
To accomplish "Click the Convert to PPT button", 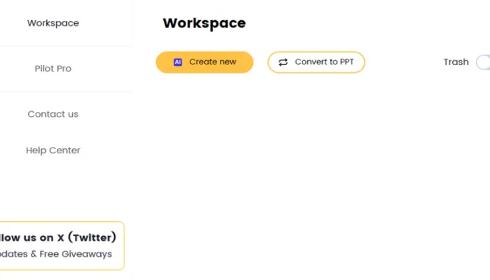I will pos(316,62).
